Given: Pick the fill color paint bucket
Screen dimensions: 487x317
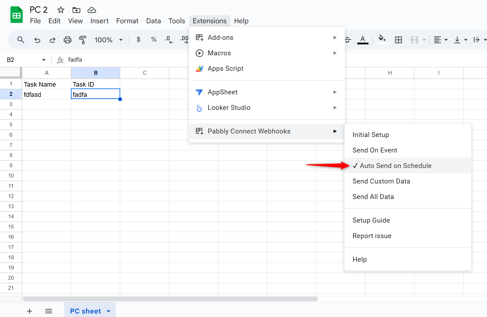Looking at the screenshot, I should tap(382, 39).
